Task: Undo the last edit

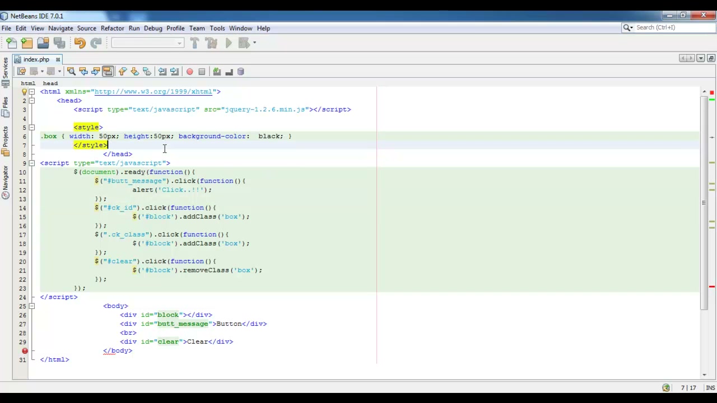Action: (x=80, y=43)
